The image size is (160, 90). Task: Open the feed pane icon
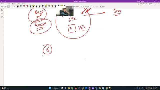[x=141, y=4]
